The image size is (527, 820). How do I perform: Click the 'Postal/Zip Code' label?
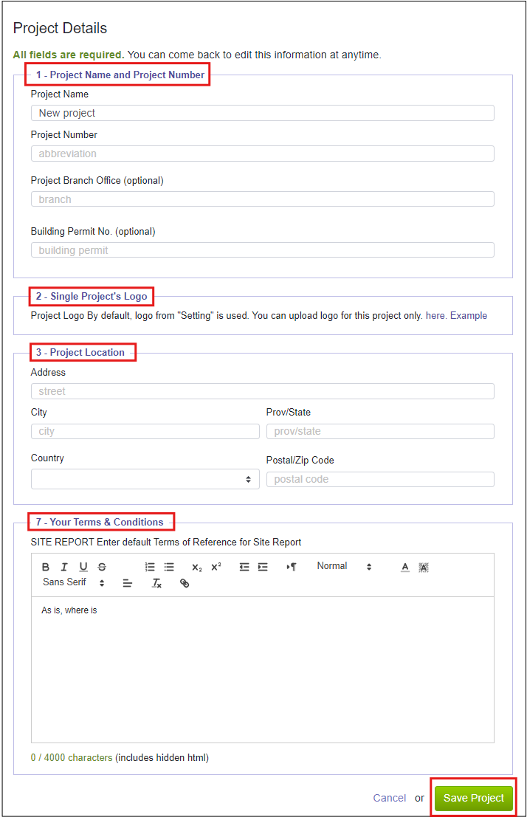[x=300, y=461]
